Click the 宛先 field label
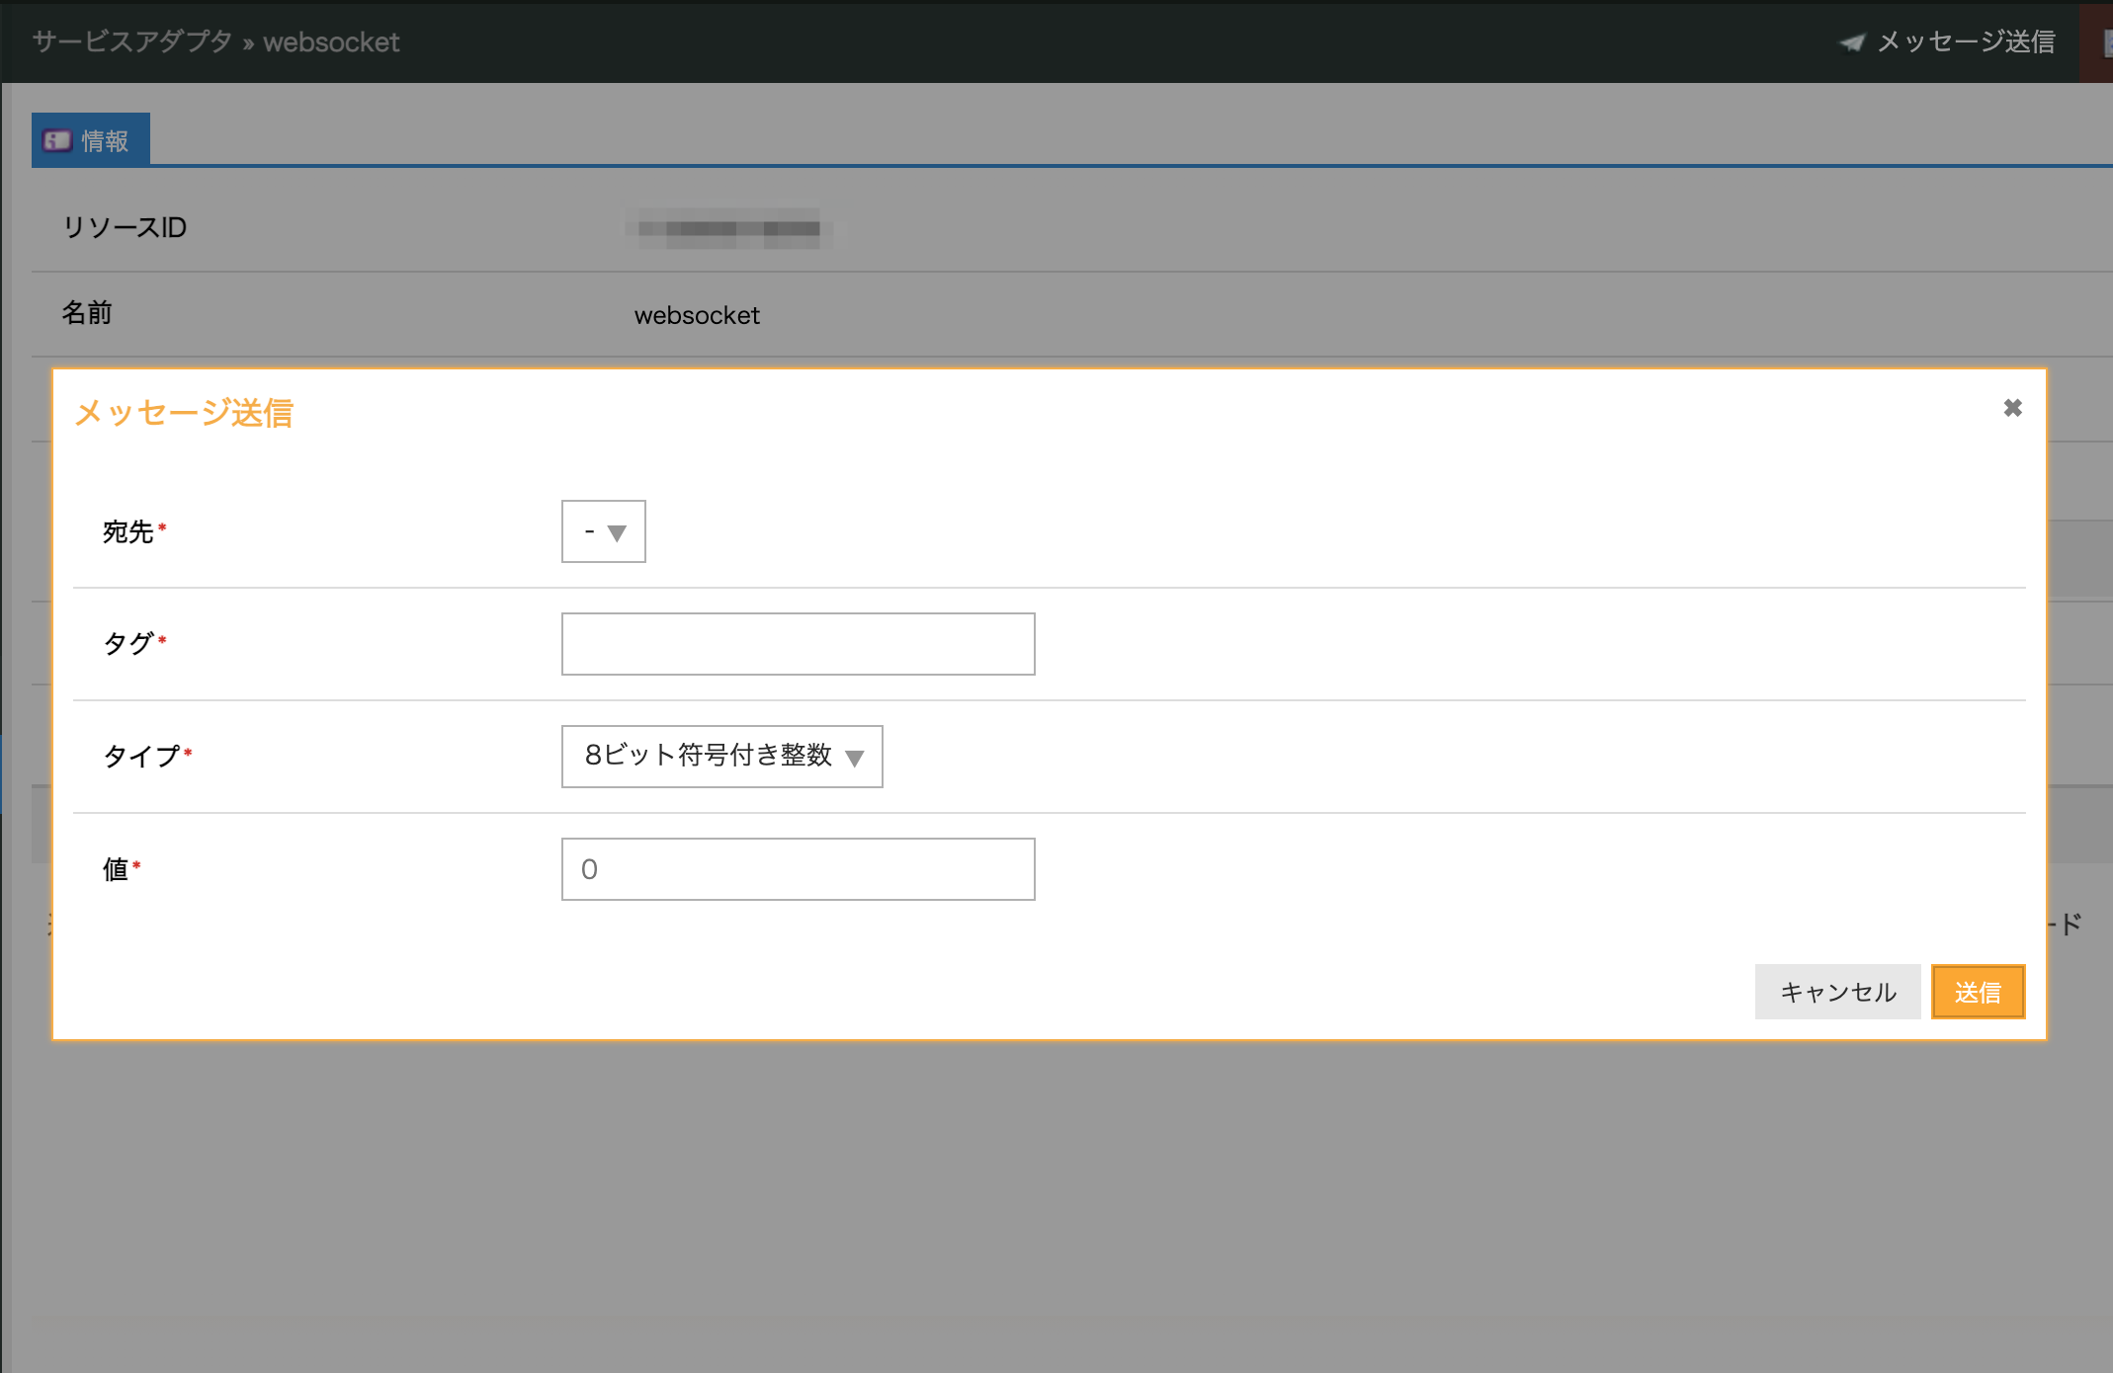Viewport: 2113px width, 1373px height. coord(128,532)
